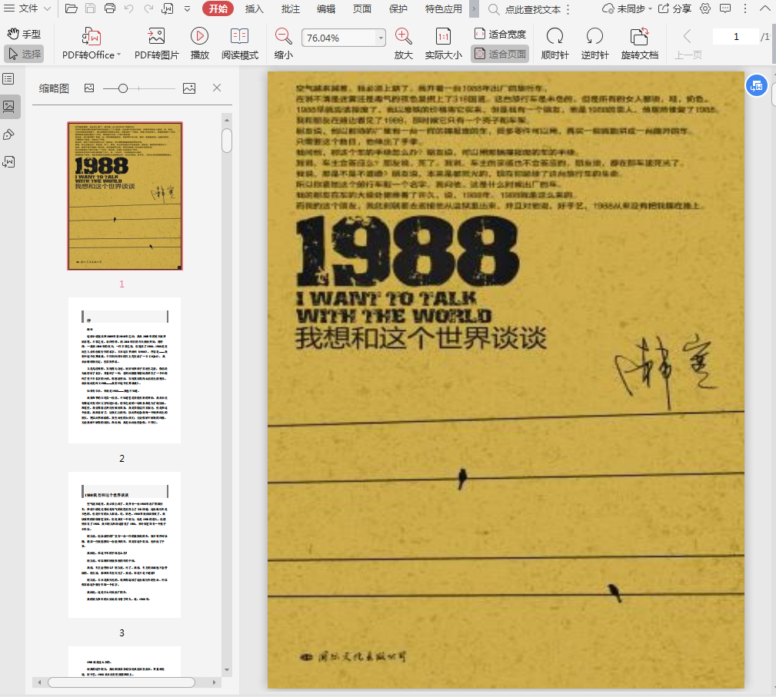
Task: Enable 阅读模式 reading mode
Action: [239, 44]
